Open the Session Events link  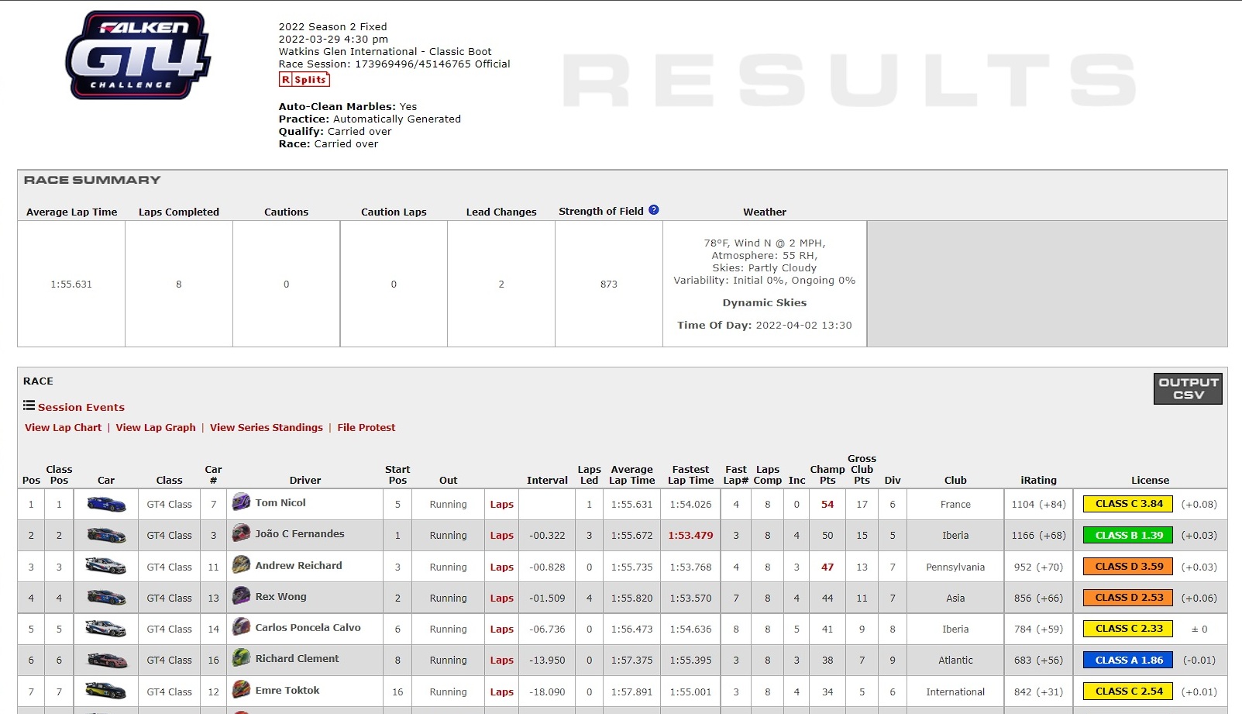click(81, 407)
